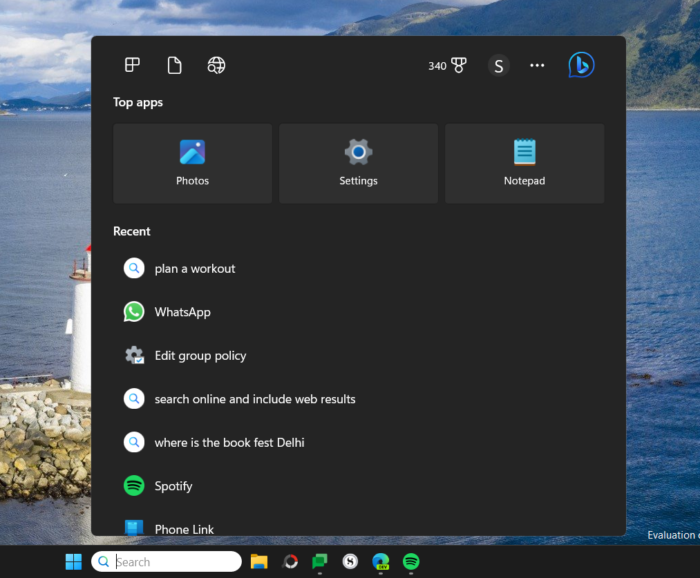700x578 pixels.
Task: Run 'search online and include web results'
Action: coord(254,398)
